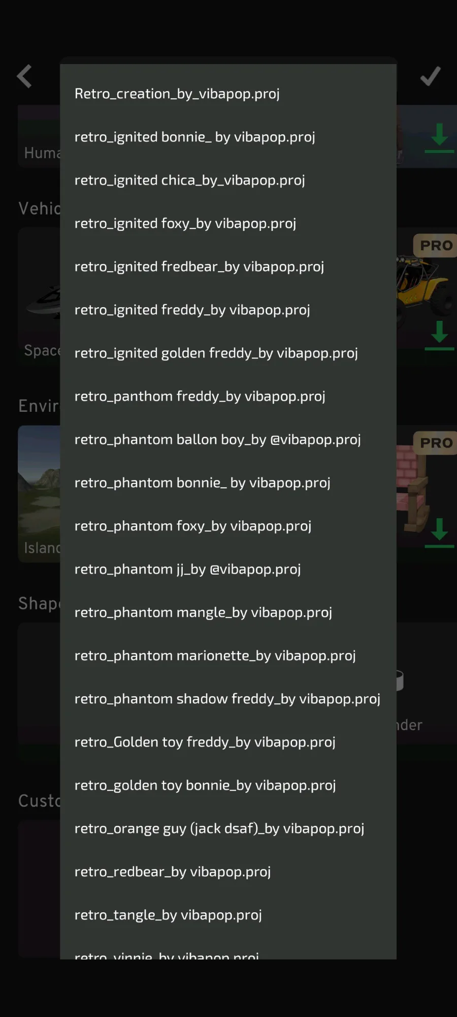457x1017 pixels.
Task: Open retro_phantom shadow freddy project
Action: click(x=228, y=699)
